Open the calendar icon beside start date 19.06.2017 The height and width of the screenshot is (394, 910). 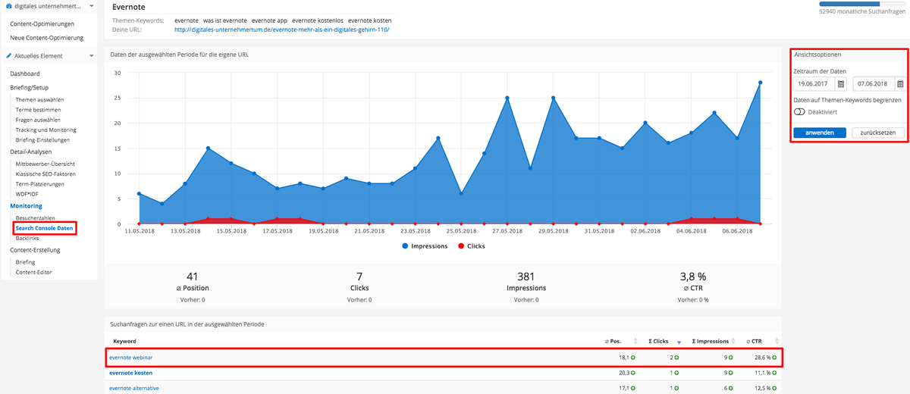coord(840,84)
